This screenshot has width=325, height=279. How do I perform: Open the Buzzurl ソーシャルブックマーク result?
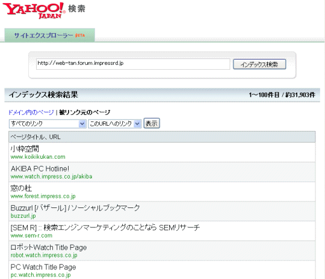75,208
